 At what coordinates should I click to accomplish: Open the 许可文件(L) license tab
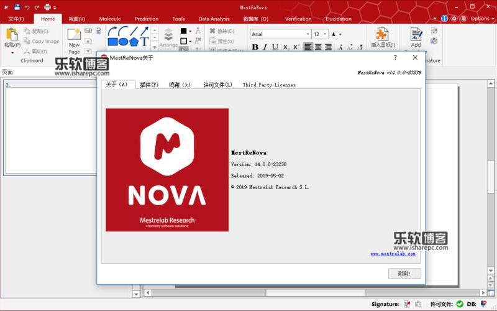218,85
